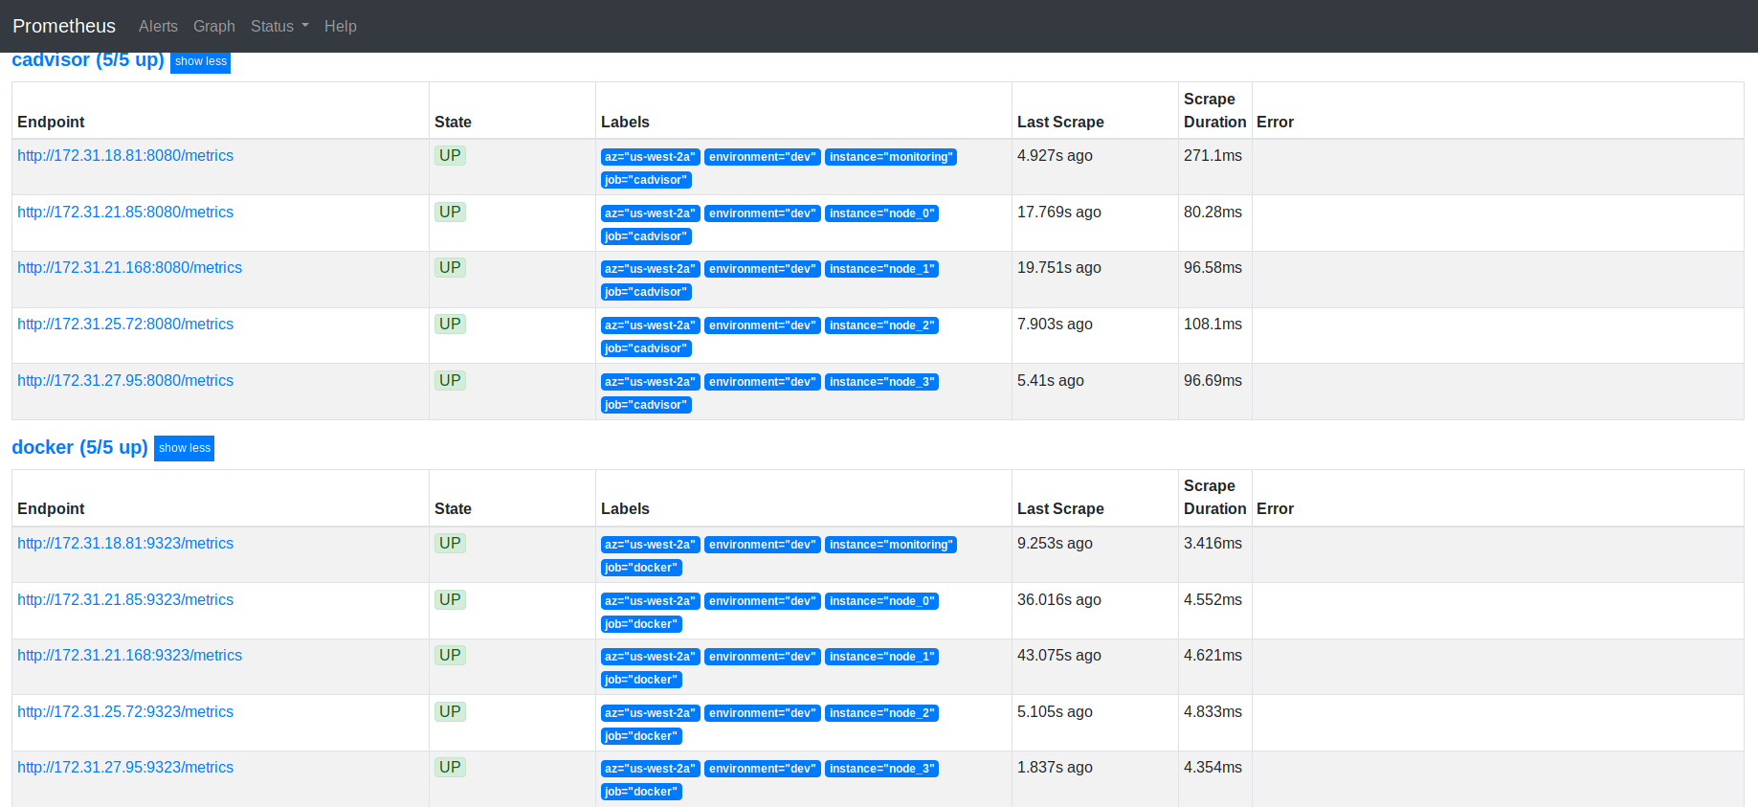Click az="us-west-2a" label for 172.31.27.95:9323
Viewport: 1758px width, 807px height.
click(651, 769)
